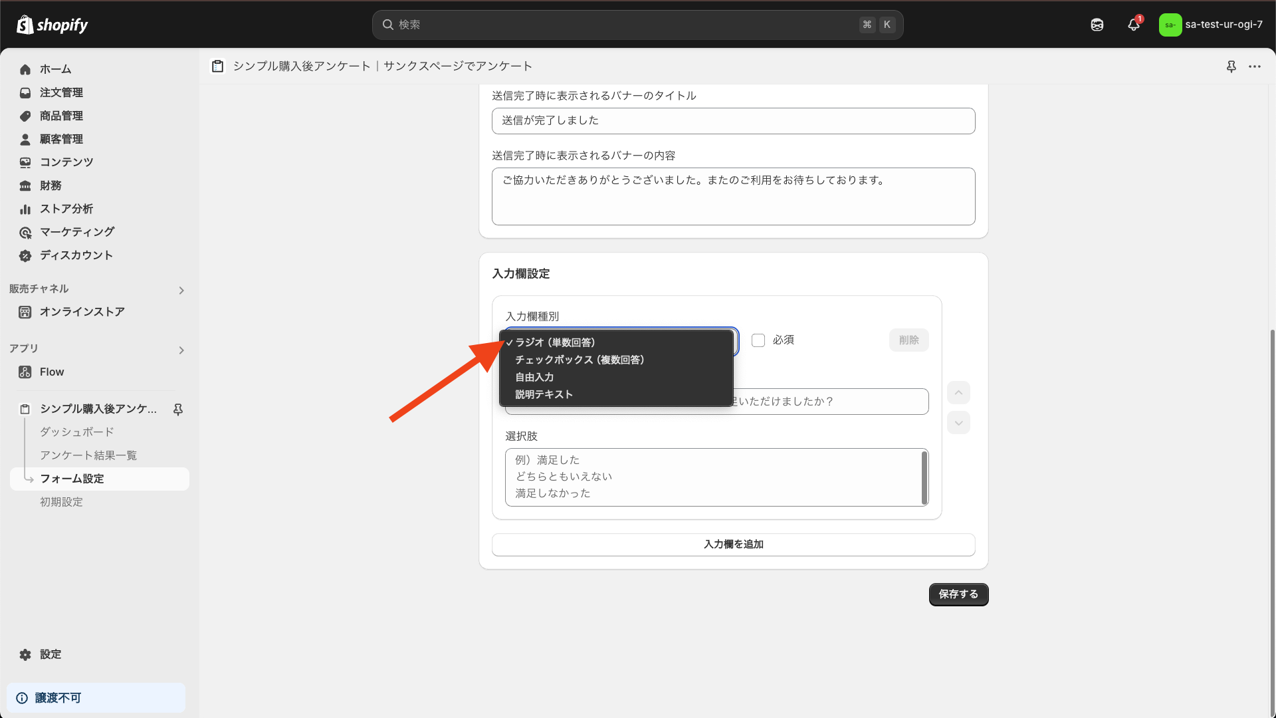
Task: Open the three-dots menu in the app header
Action: pos(1255,66)
